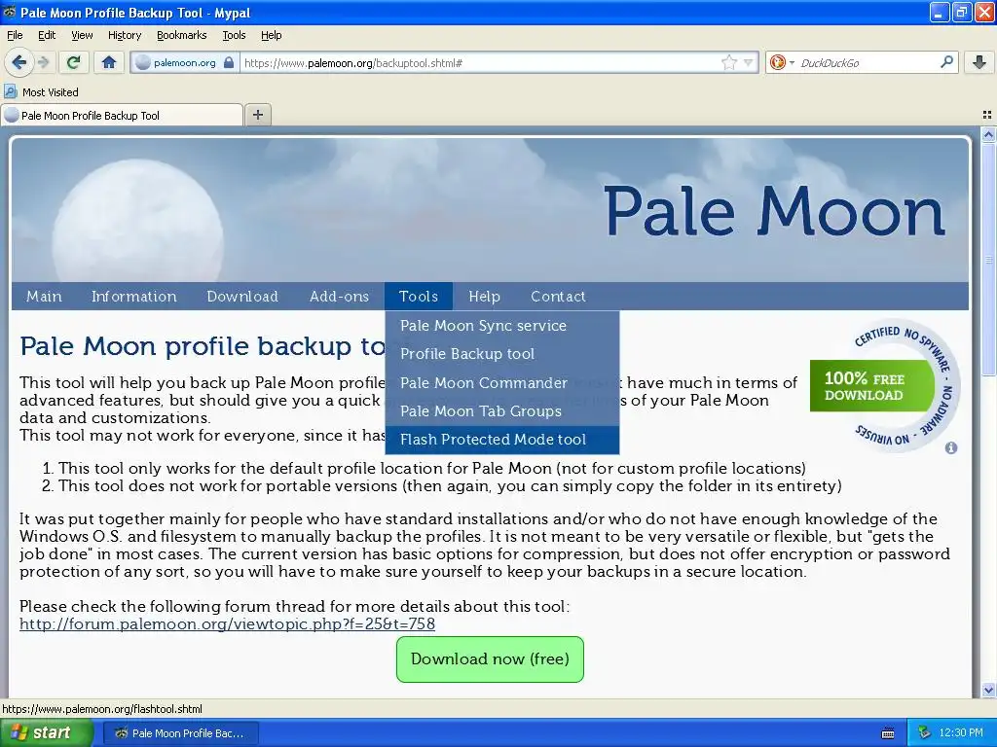Select the Pale Moon Profile Backup Tool tab
997x747 pixels.
pyautogui.click(x=122, y=115)
